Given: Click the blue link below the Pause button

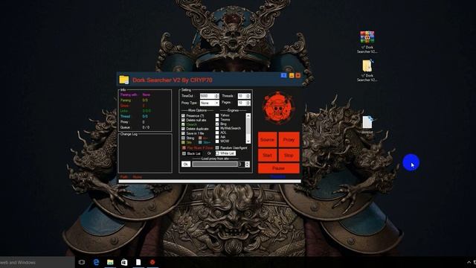Looking at the screenshot, I should coord(277,176).
